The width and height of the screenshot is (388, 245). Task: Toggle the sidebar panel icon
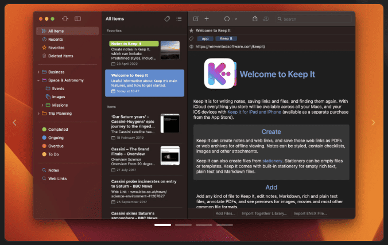[x=77, y=19]
